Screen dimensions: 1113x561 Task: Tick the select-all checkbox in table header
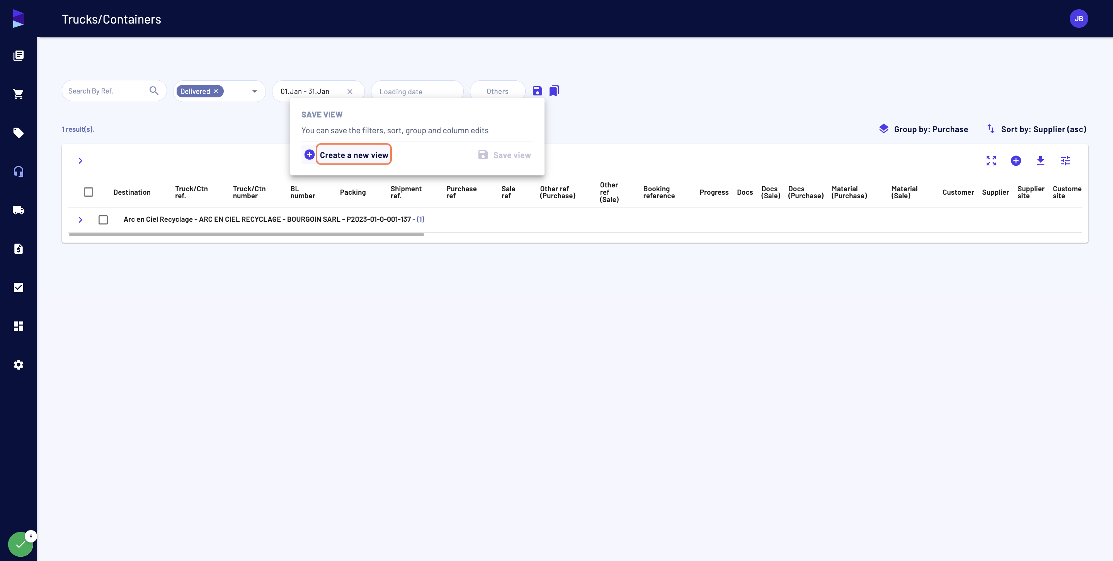coord(88,192)
